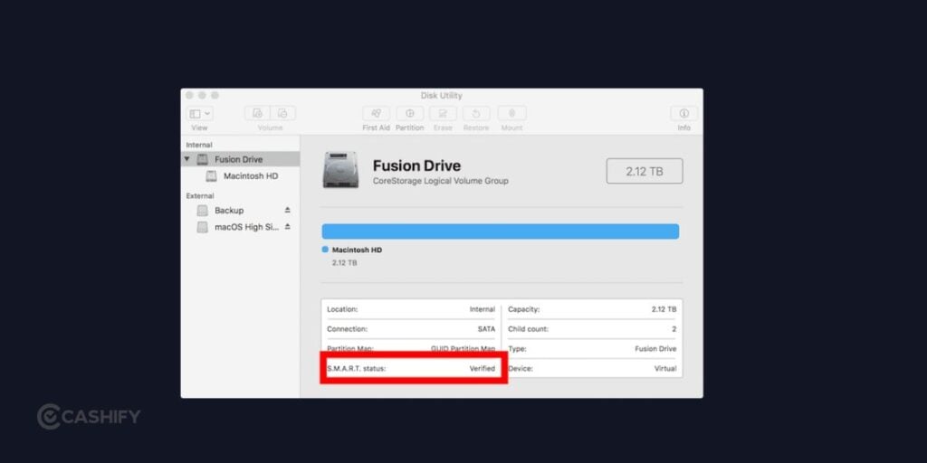Click the Fusion Drive heading text
The width and height of the screenshot is (927, 463).
point(416,166)
